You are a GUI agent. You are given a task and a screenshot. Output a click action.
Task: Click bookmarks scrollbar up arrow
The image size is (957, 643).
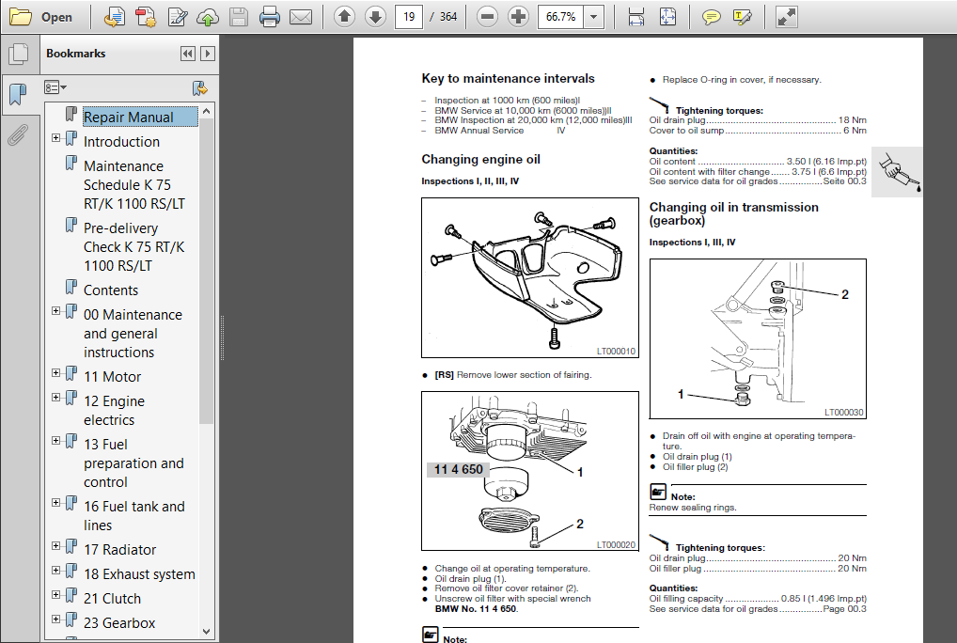tap(206, 111)
